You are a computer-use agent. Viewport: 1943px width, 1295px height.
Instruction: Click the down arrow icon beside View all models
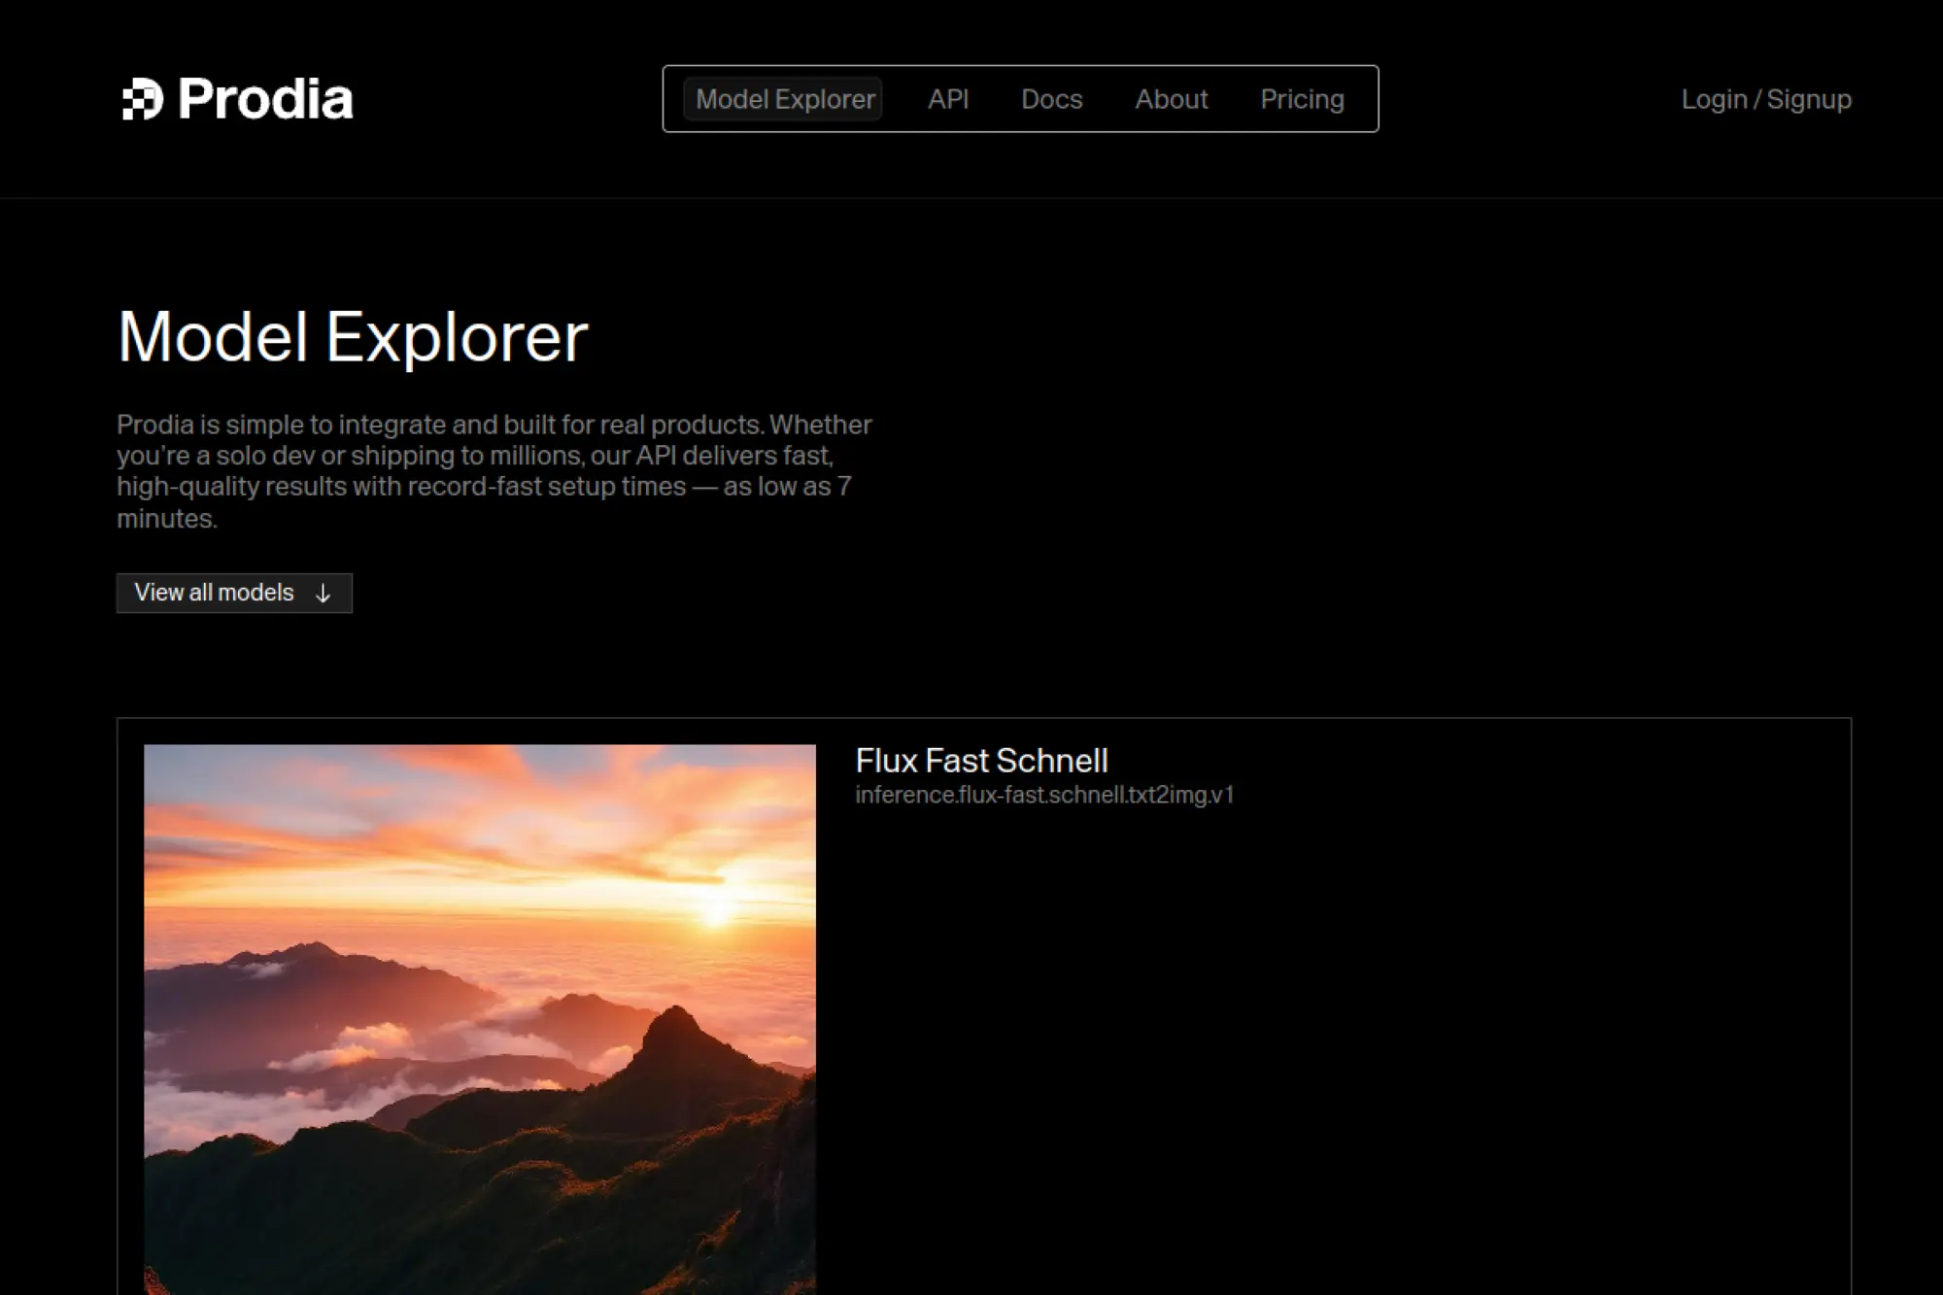pyautogui.click(x=324, y=594)
